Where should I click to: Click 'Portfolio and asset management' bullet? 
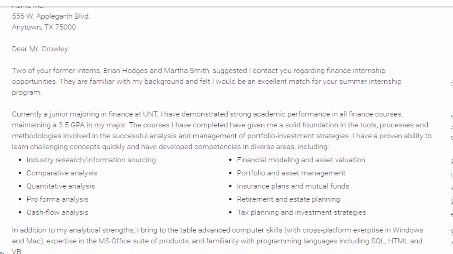pos(291,173)
